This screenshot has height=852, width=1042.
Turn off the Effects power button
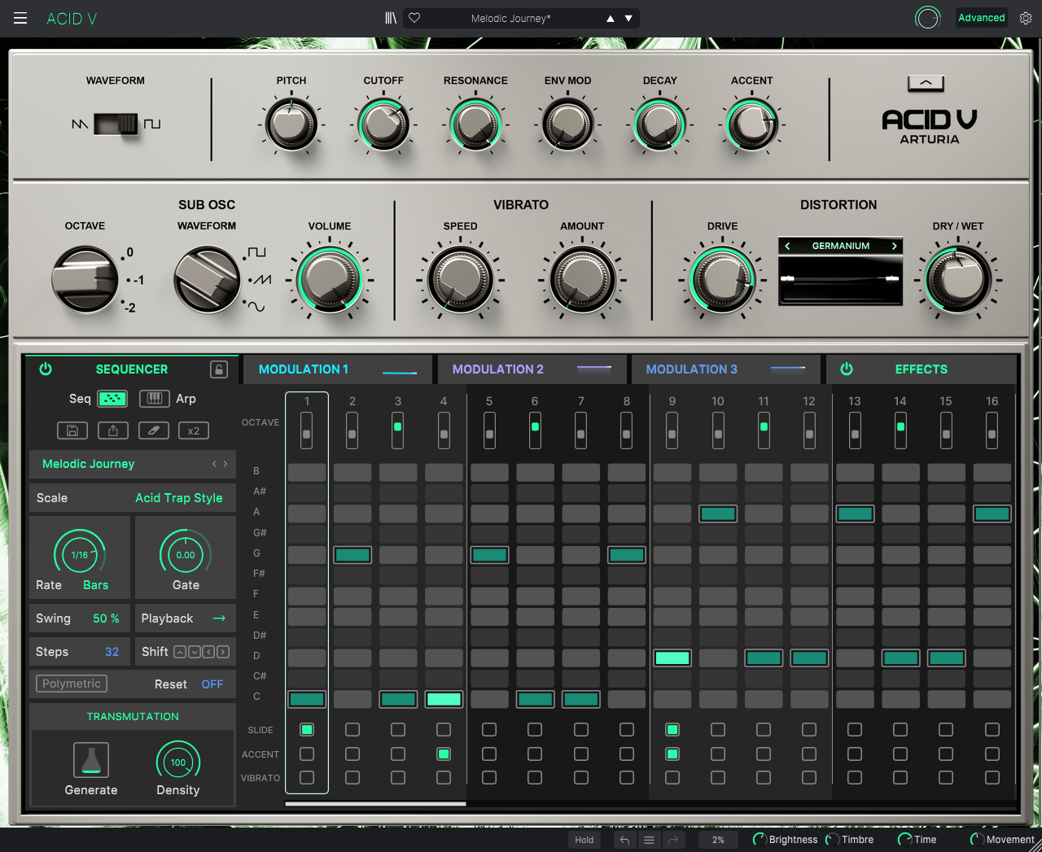click(847, 369)
